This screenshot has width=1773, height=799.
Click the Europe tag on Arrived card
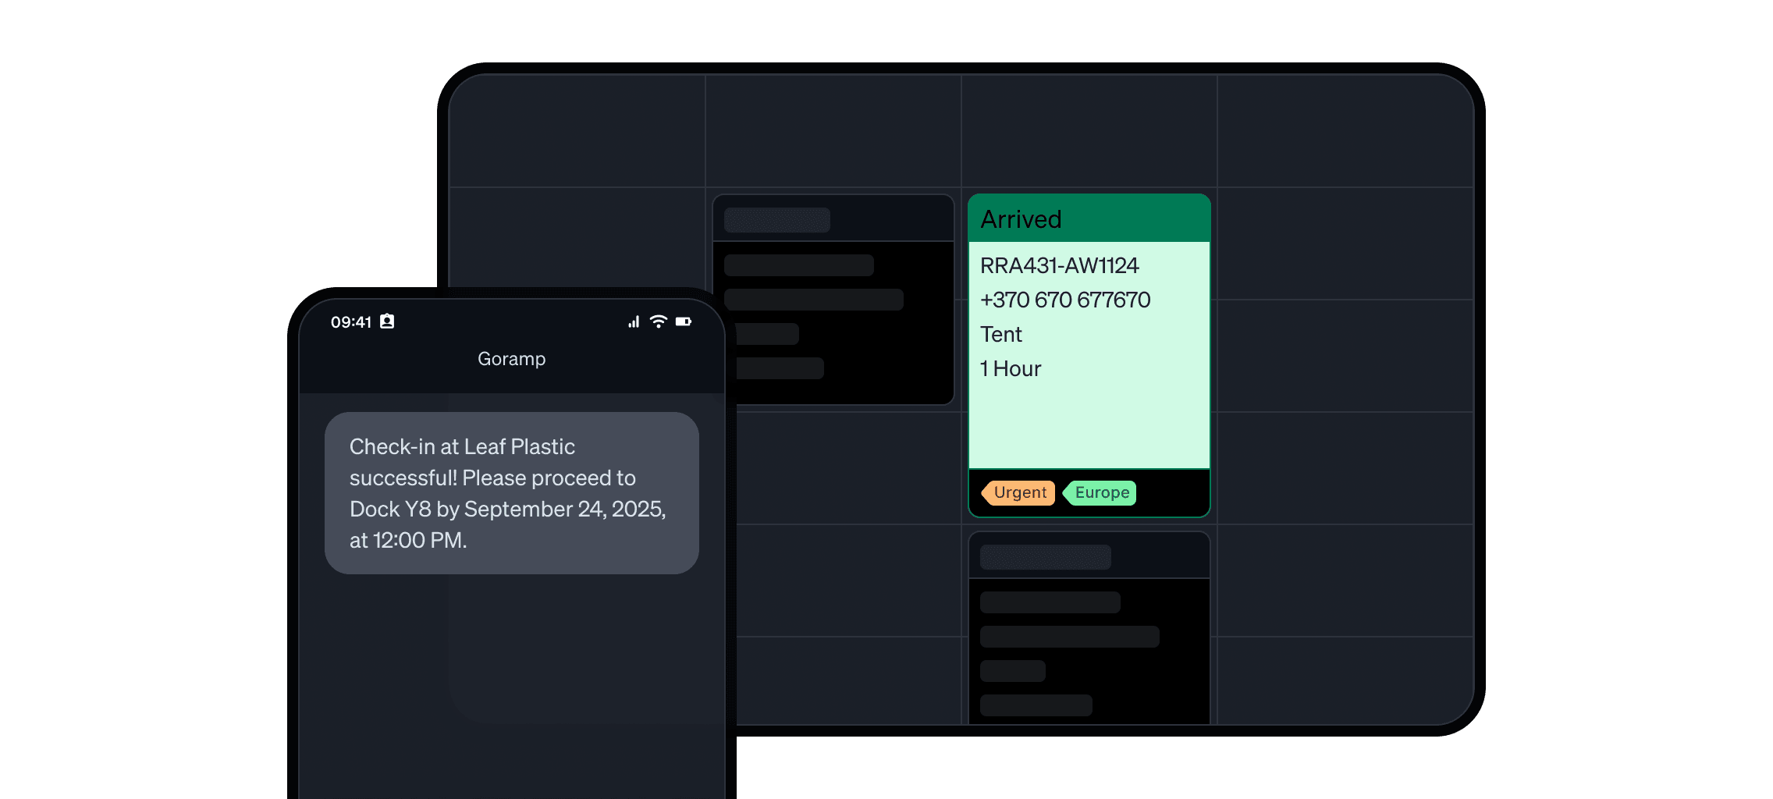(1100, 492)
